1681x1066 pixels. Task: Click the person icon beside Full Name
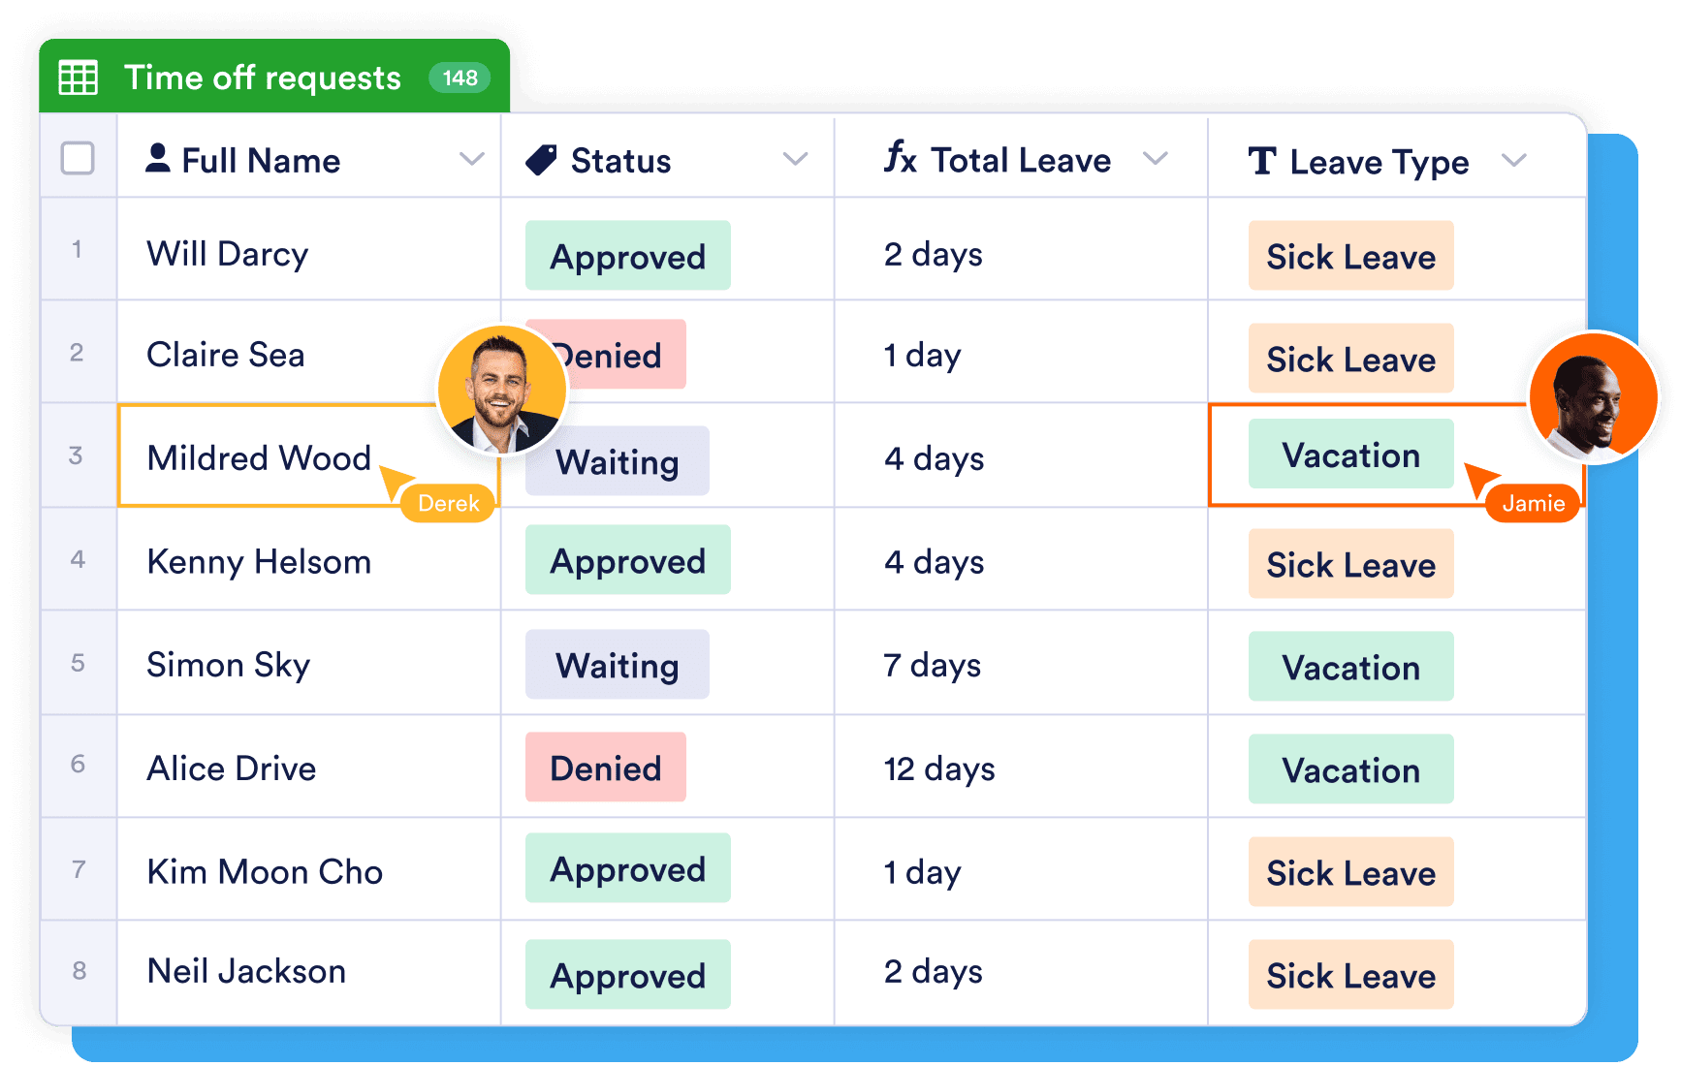pos(158,158)
